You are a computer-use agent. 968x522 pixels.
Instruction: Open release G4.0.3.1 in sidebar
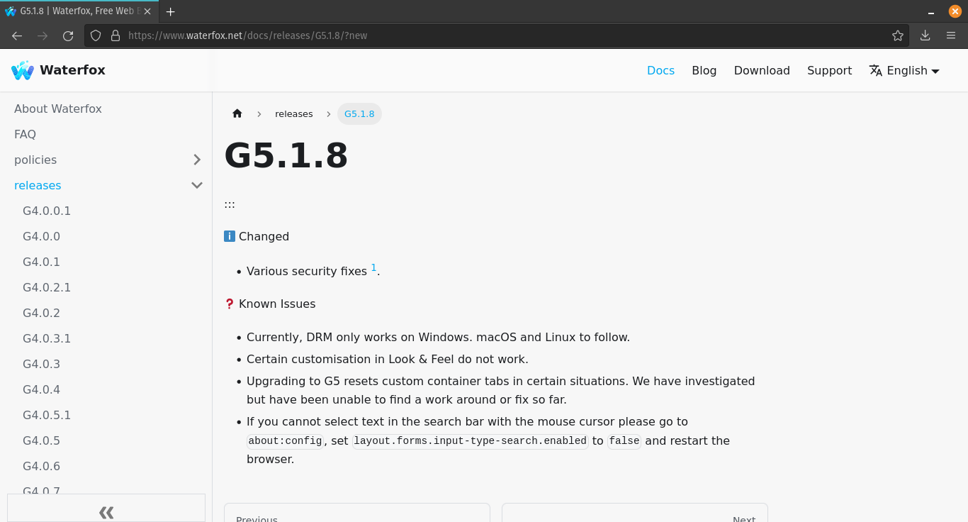tap(47, 338)
